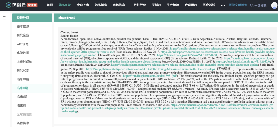Click the 企业版 badge

32,5
